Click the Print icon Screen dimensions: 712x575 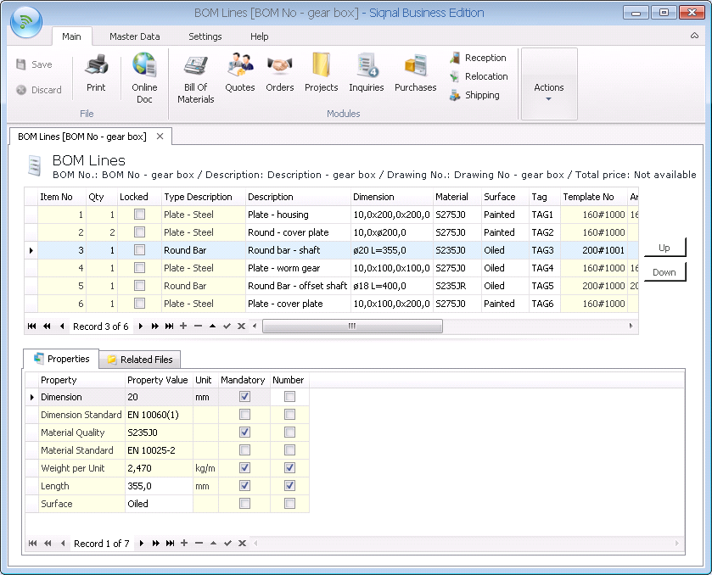point(96,74)
